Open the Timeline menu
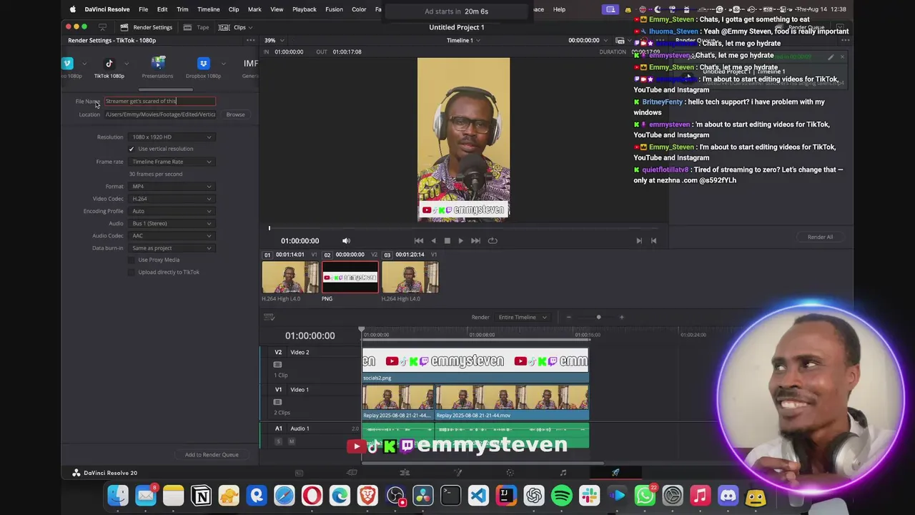This screenshot has width=915, height=515. coord(208,9)
